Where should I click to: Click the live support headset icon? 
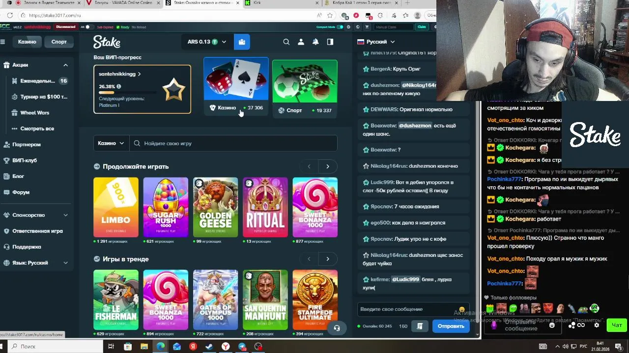[337, 328]
